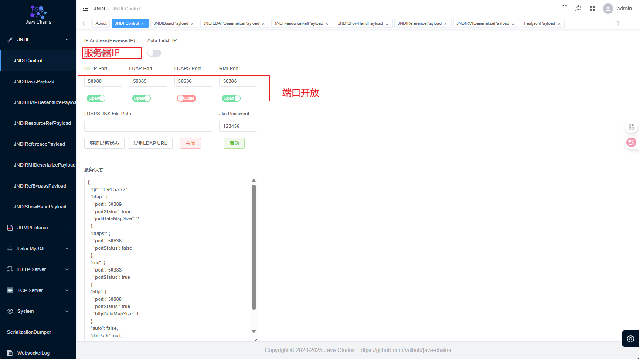This screenshot has width=639, height=359.
Task: Open the grid layout icon in header
Action: (x=592, y=8)
